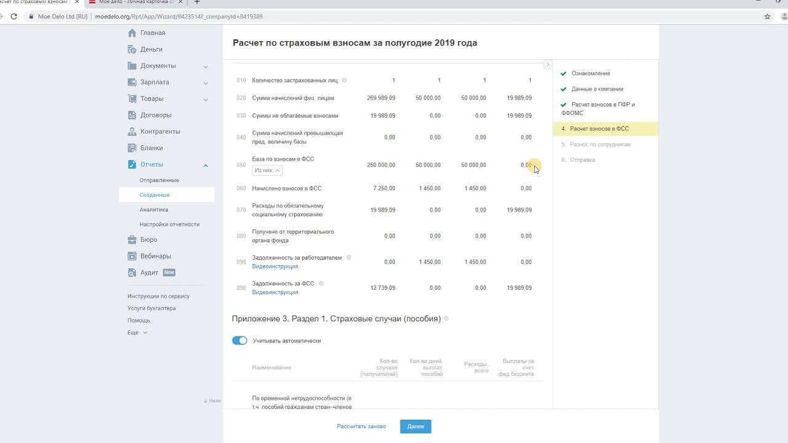Viewport: 788px width, 443px height.
Task: Open a new browser tab
Action: (x=197, y=2)
